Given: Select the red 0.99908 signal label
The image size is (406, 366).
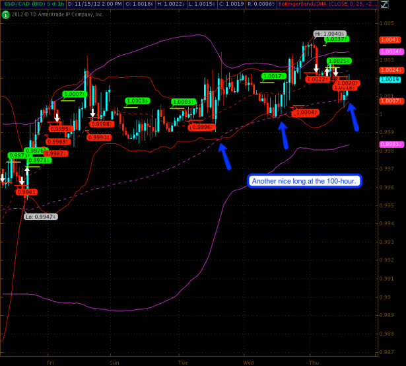Looking at the screenshot, I should pyautogui.click(x=99, y=137).
